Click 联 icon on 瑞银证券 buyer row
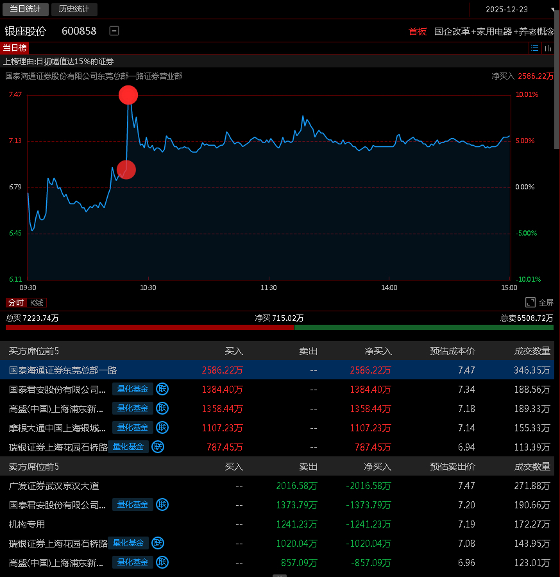 [158, 447]
